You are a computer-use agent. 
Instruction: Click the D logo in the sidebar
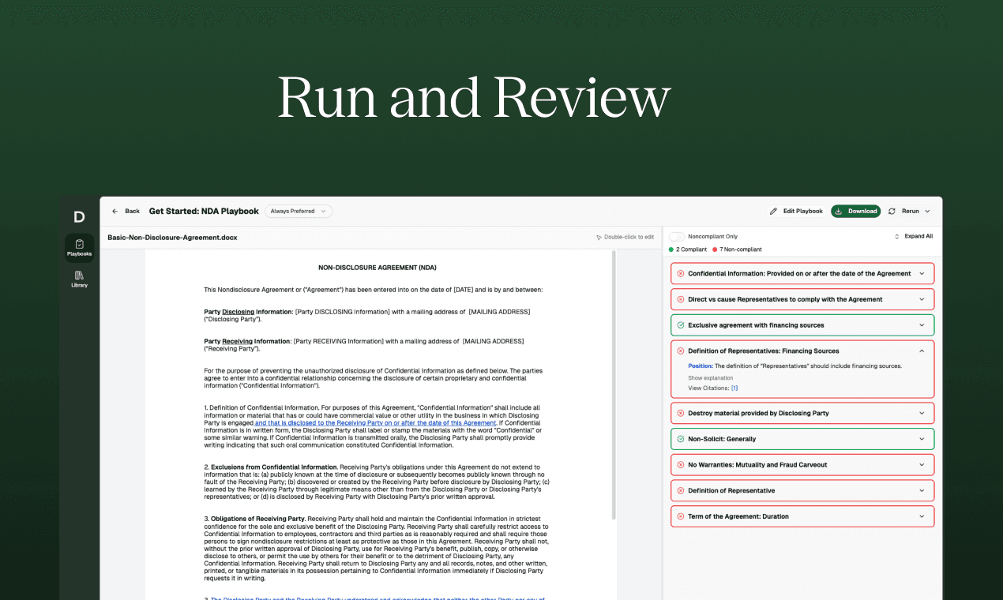(79, 217)
